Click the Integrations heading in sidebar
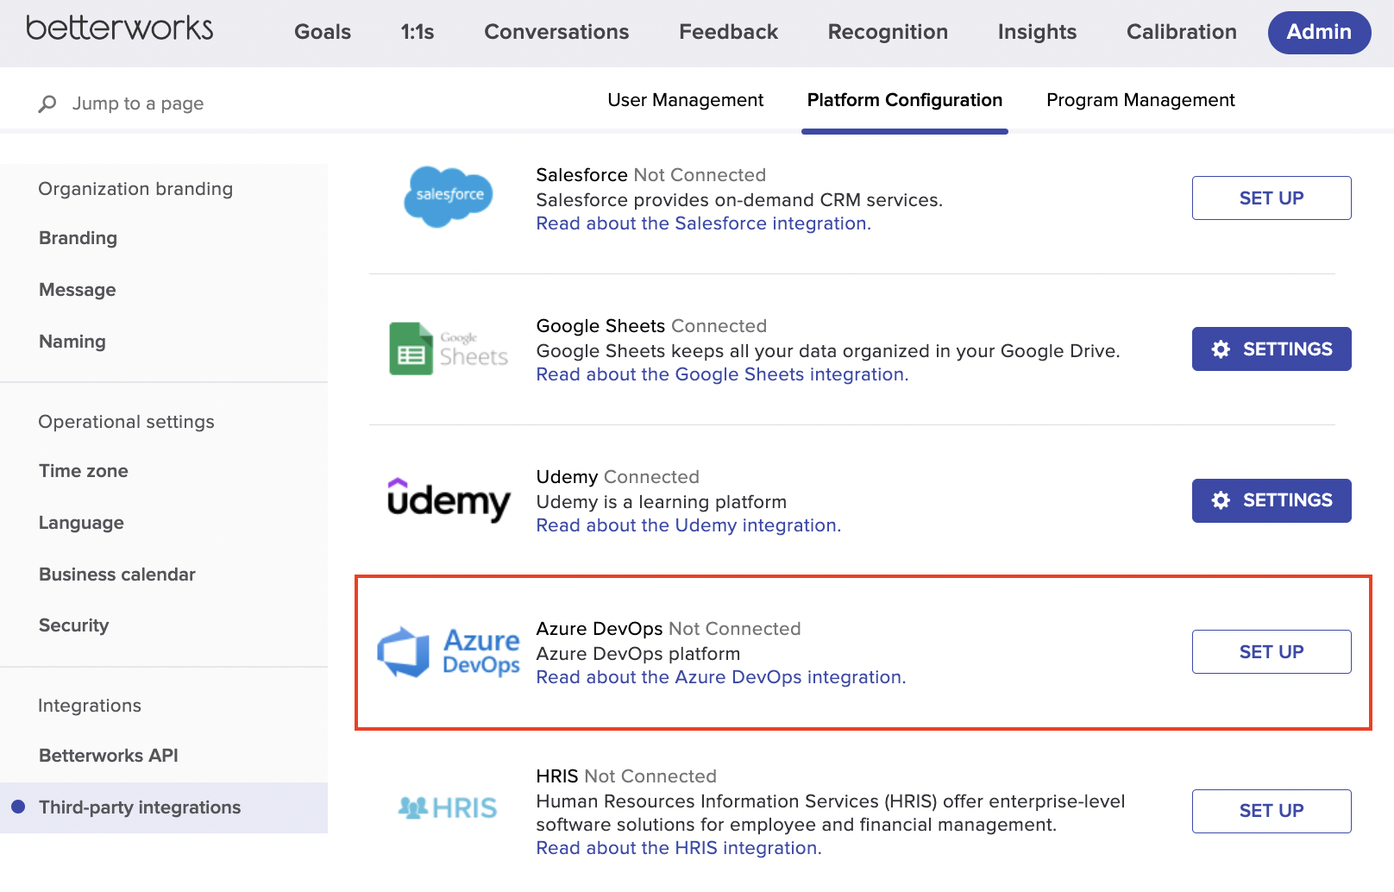Screen dimensions: 1394x892 coord(90,706)
